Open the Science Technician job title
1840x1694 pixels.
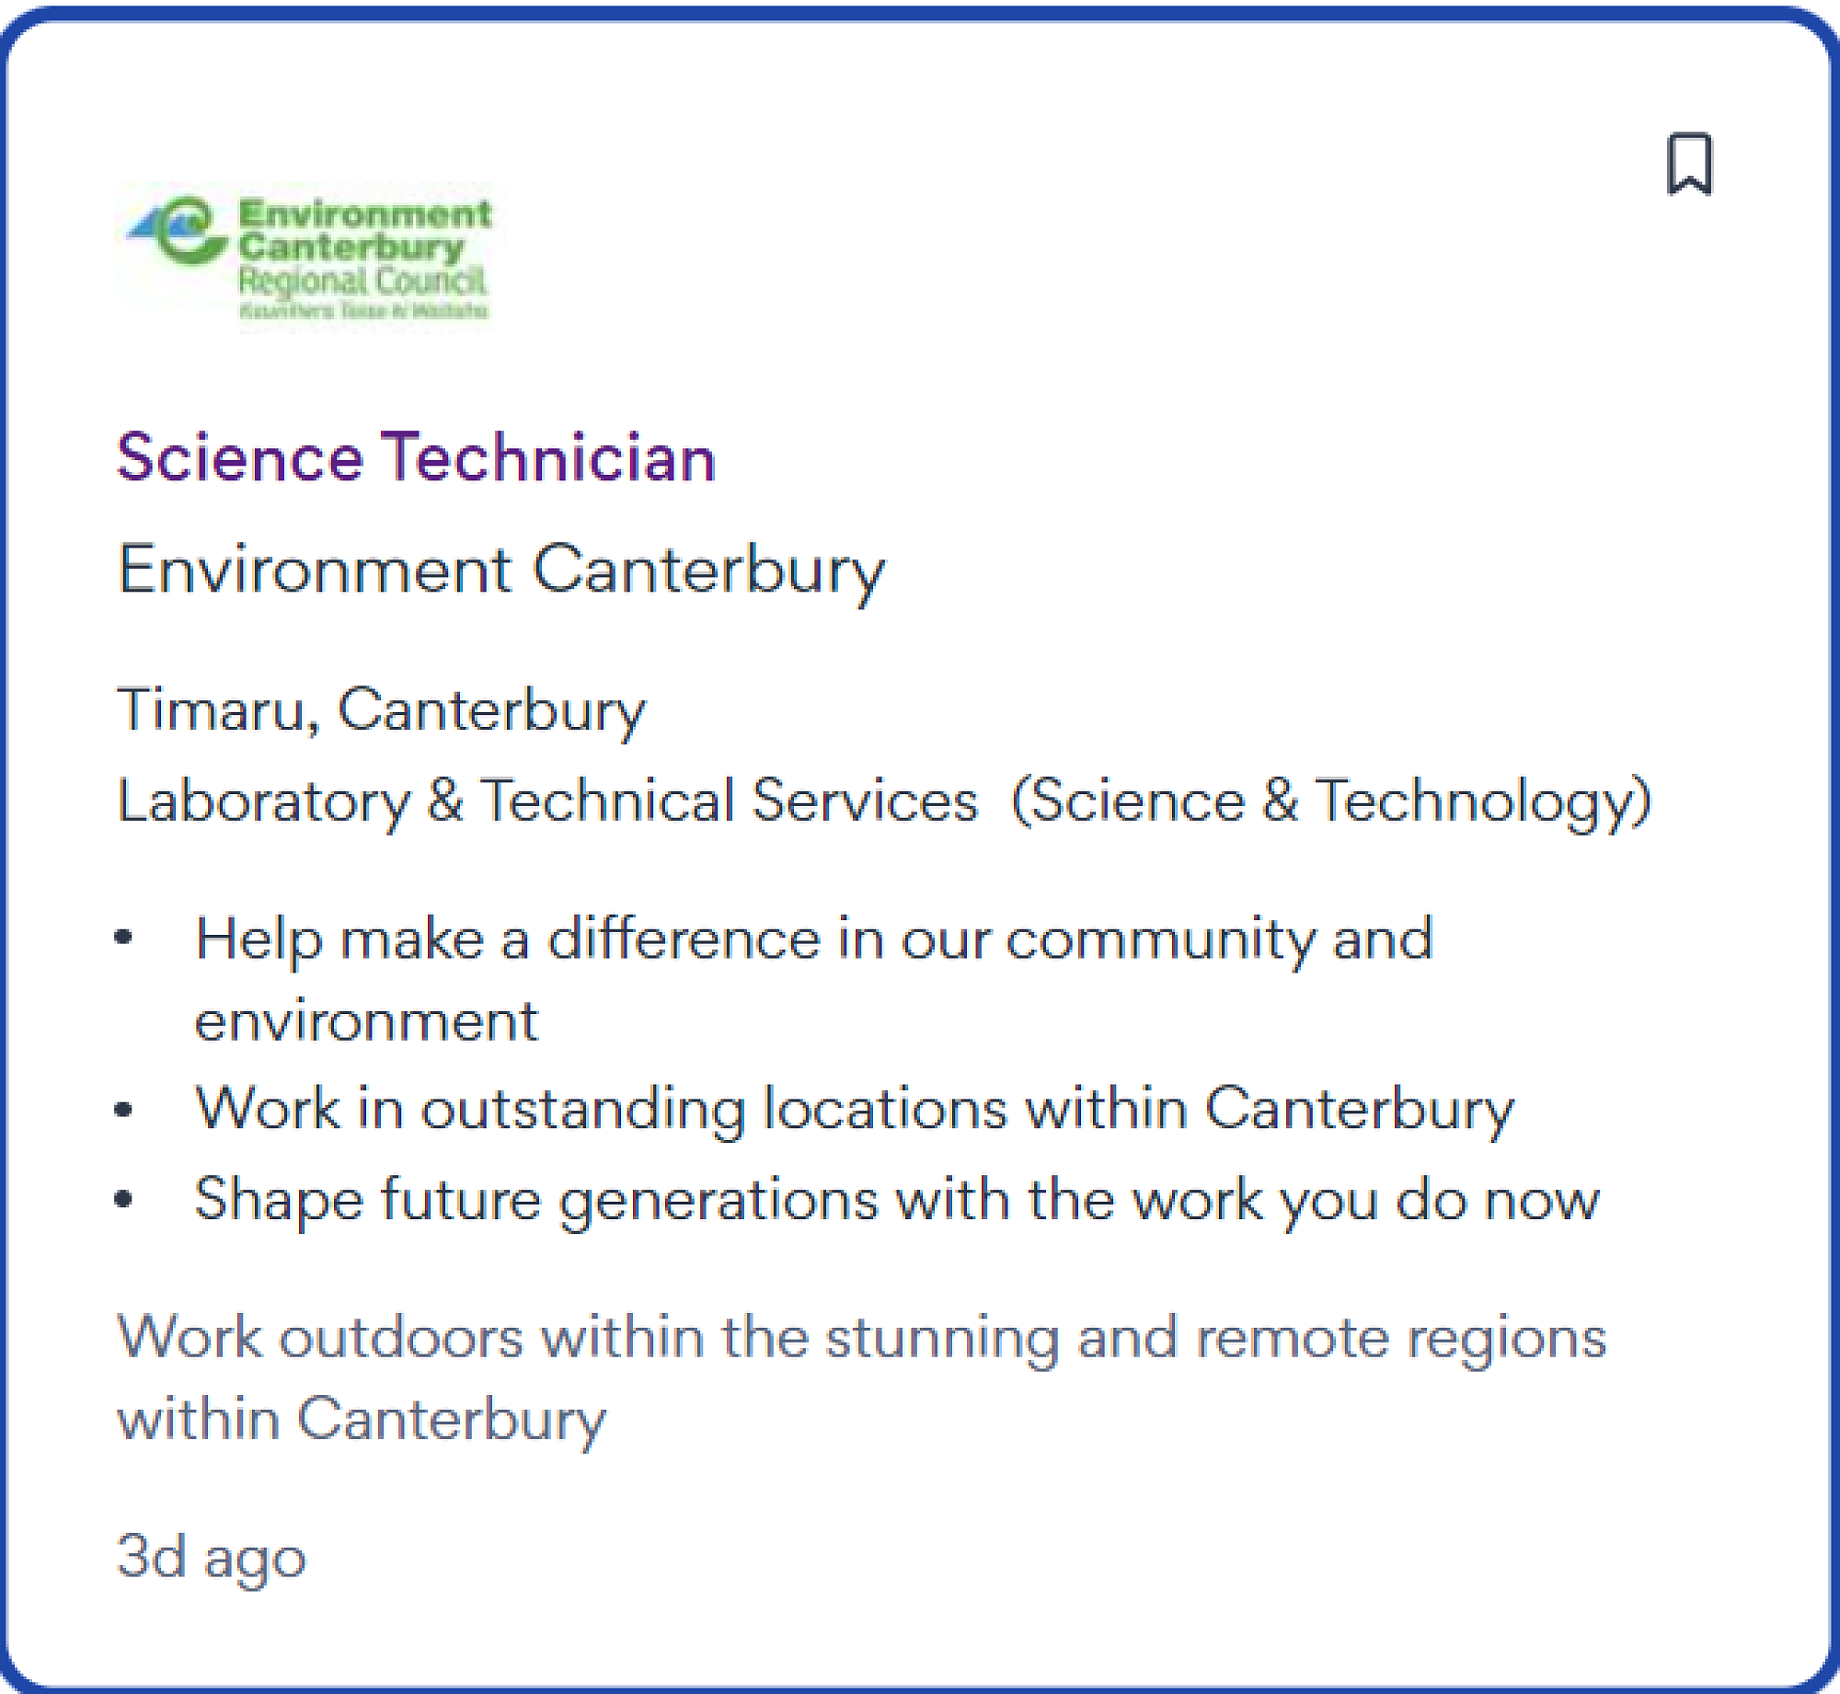[x=416, y=457]
